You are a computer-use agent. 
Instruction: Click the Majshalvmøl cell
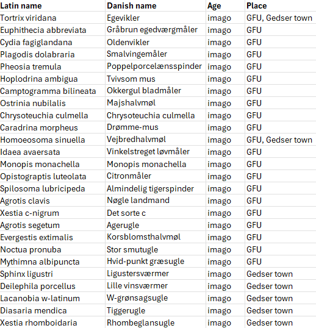(x=156, y=103)
